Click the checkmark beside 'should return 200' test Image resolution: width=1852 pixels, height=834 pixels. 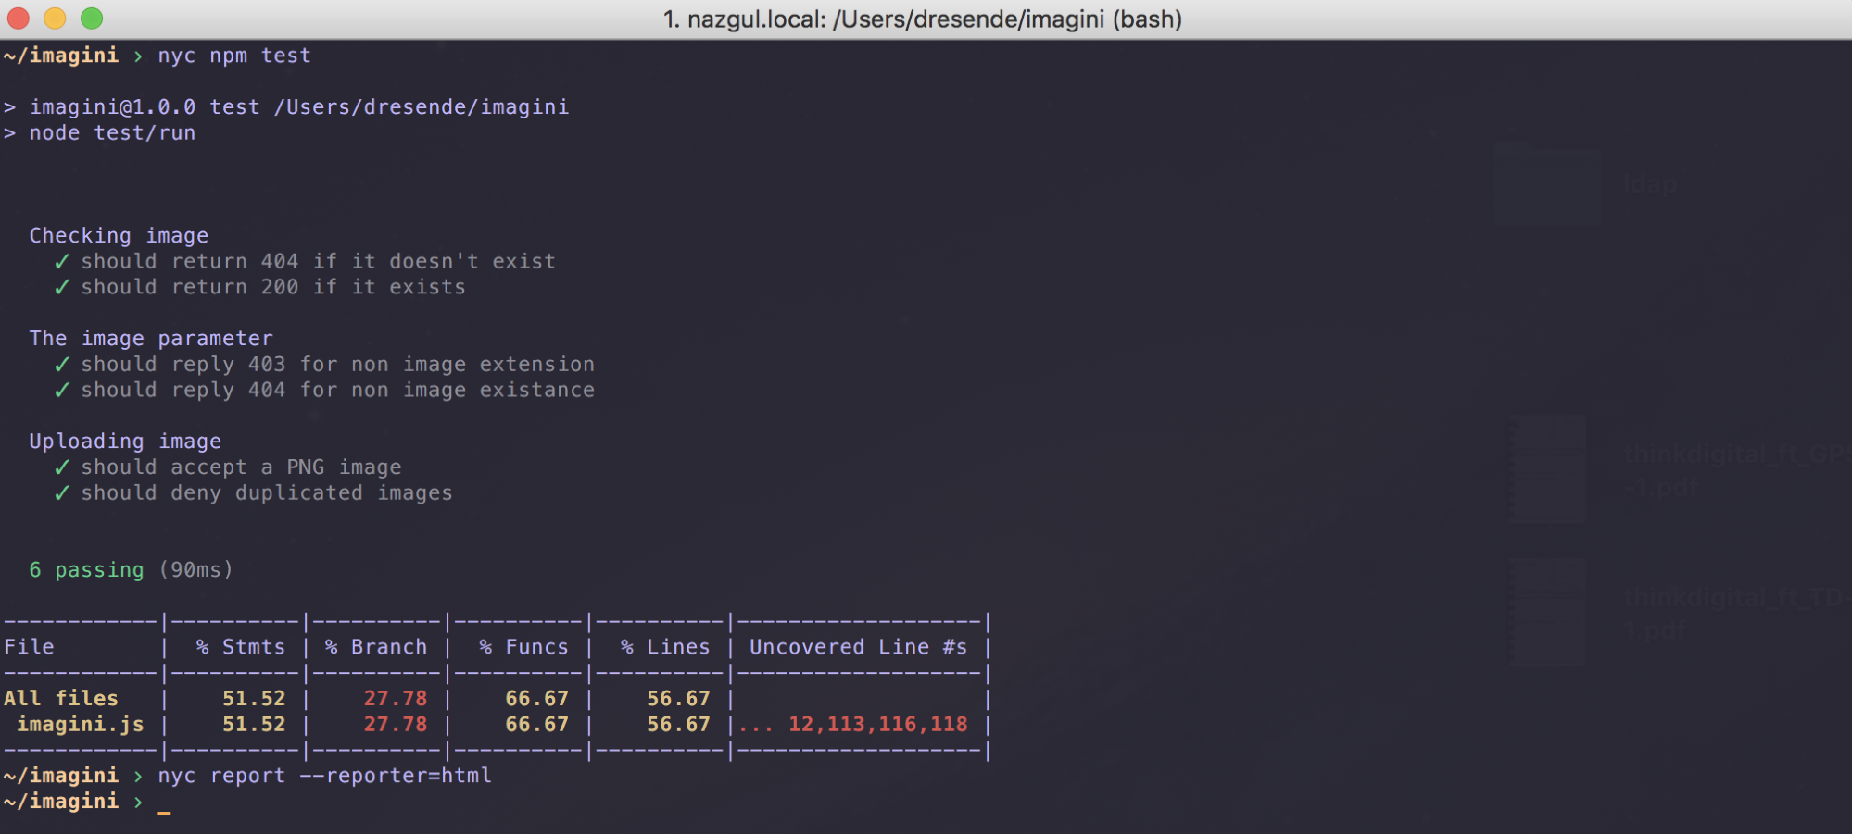tap(62, 288)
